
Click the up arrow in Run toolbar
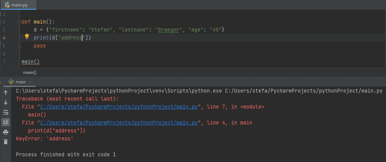[x=6, y=93]
